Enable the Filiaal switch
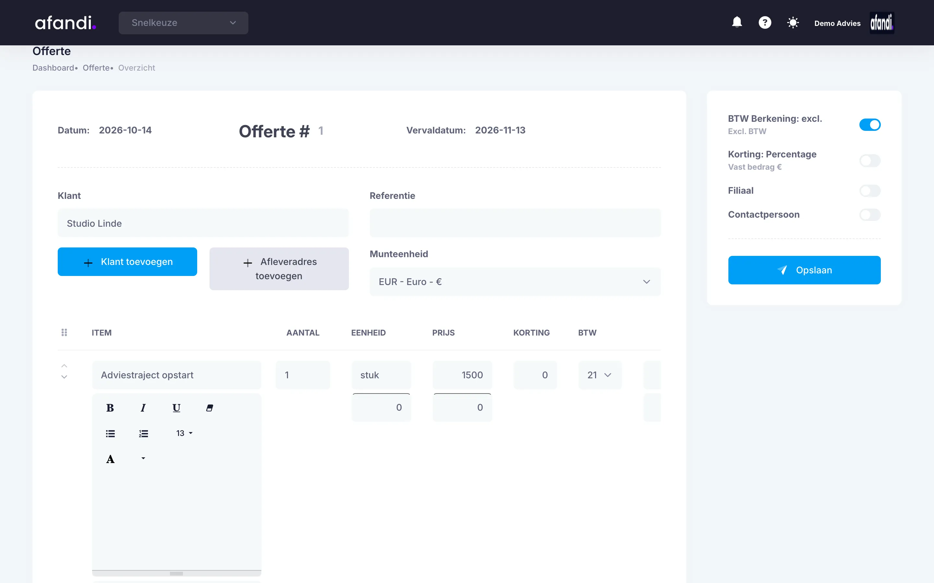The image size is (934, 583). pyautogui.click(x=869, y=190)
